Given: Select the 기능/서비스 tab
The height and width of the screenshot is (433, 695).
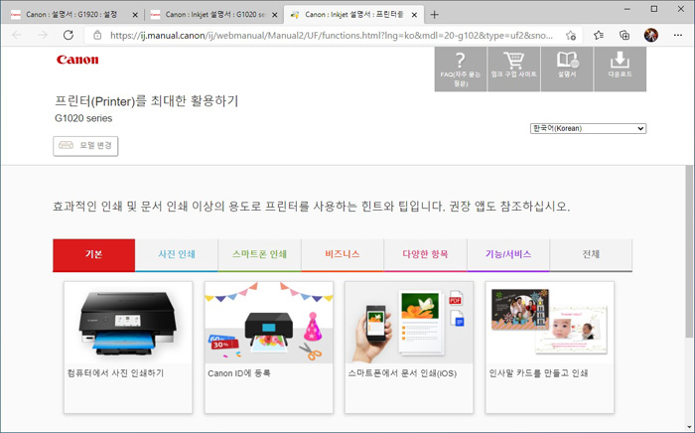Looking at the screenshot, I should click(x=508, y=255).
